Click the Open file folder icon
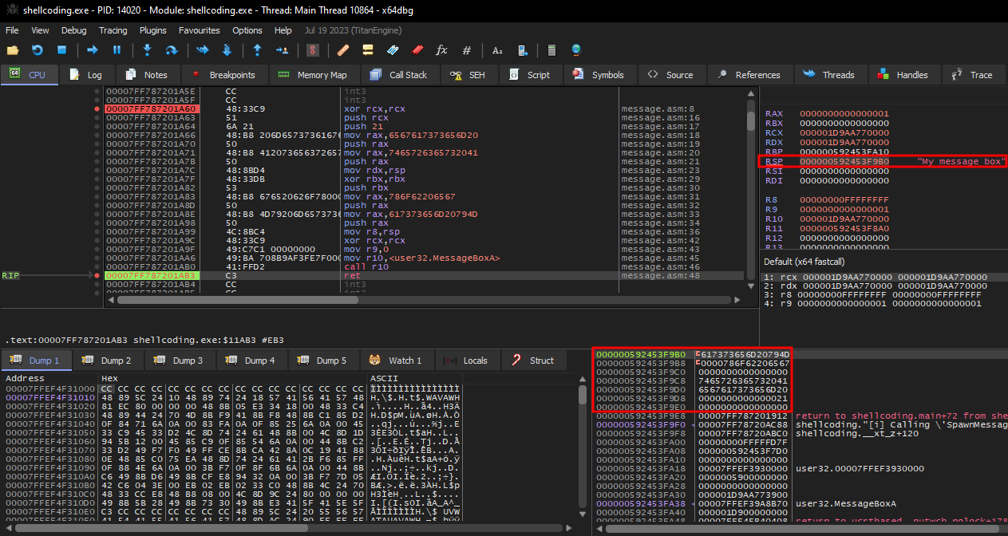The width and height of the screenshot is (1008, 536). tap(13, 50)
